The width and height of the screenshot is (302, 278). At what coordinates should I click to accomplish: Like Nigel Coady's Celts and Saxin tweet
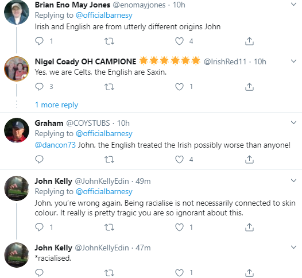click(179, 87)
